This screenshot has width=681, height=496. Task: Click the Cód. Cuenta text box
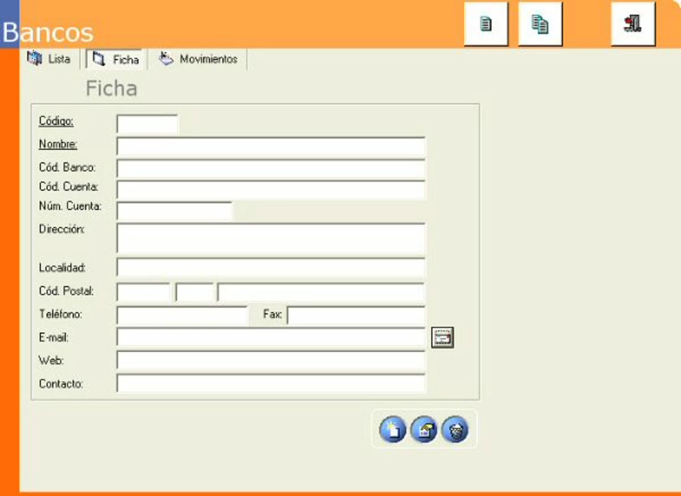(x=271, y=190)
